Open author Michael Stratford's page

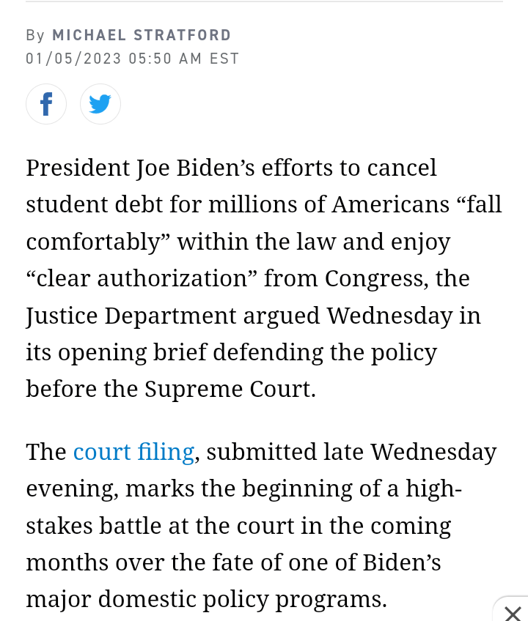pos(142,35)
